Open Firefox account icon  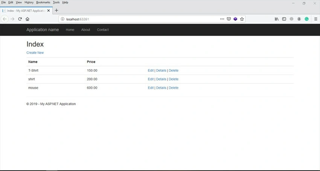pyautogui.click(x=299, y=19)
